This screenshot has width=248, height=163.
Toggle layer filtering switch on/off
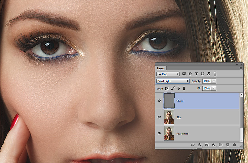(215, 74)
